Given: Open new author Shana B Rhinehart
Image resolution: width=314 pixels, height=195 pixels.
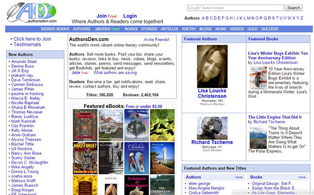Looking at the screenshot, I should 28,108.
